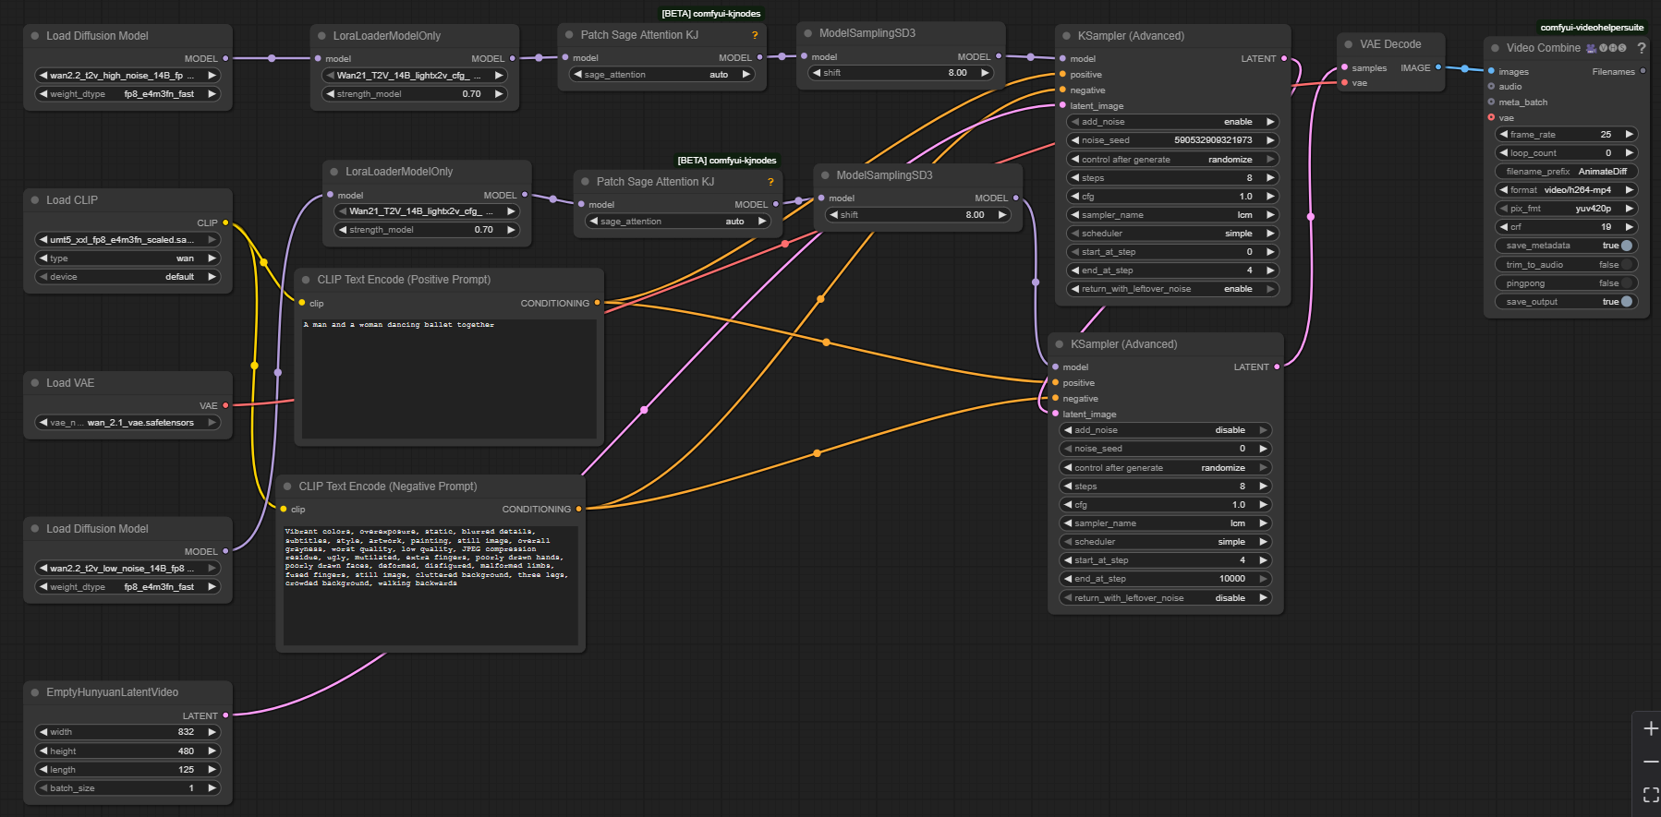Click the comfyui-videohelpersuite badge
Viewport: 1661px width, 817px height.
(x=1592, y=28)
